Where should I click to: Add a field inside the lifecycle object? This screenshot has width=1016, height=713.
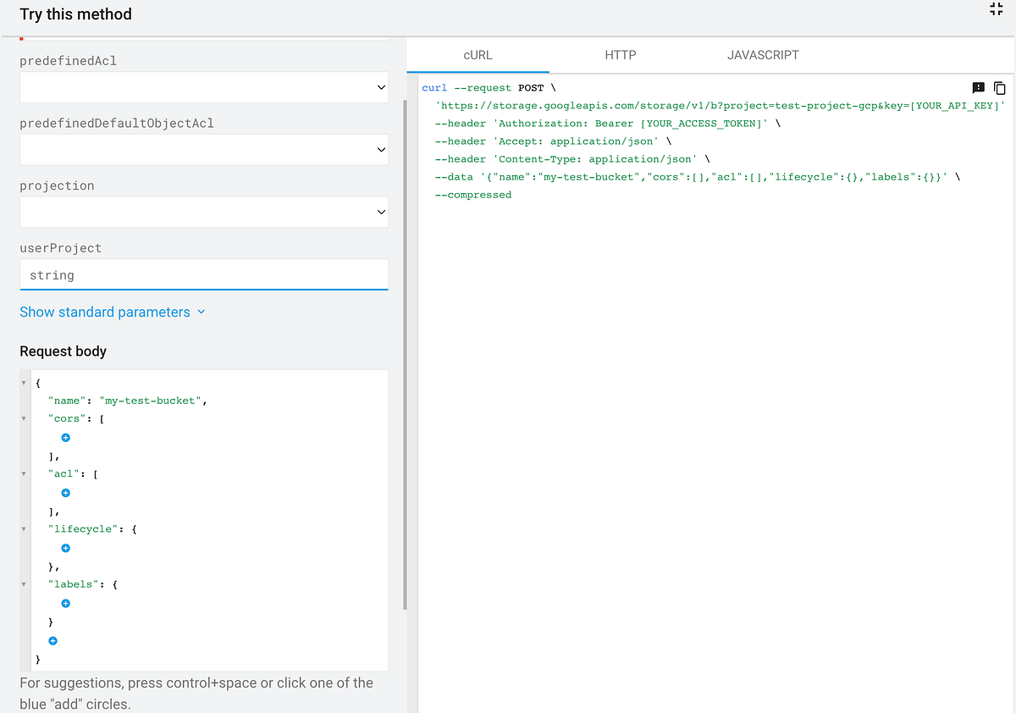(x=65, y=548)
